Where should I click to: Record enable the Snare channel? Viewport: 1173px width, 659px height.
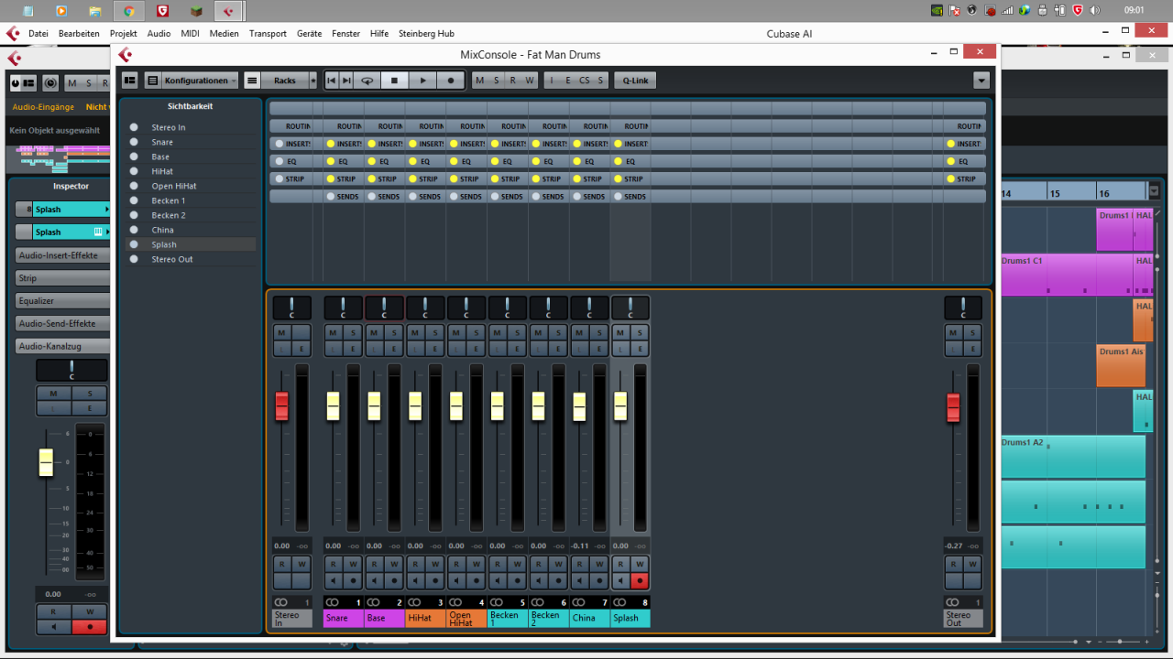[353, 580]
